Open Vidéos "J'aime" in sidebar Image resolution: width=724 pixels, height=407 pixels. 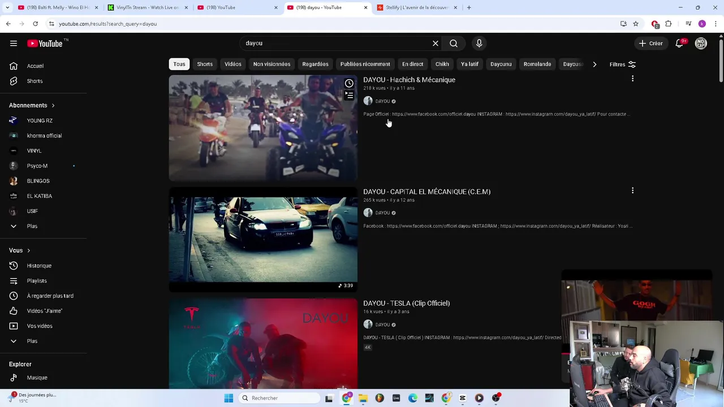tap(44, 311)
